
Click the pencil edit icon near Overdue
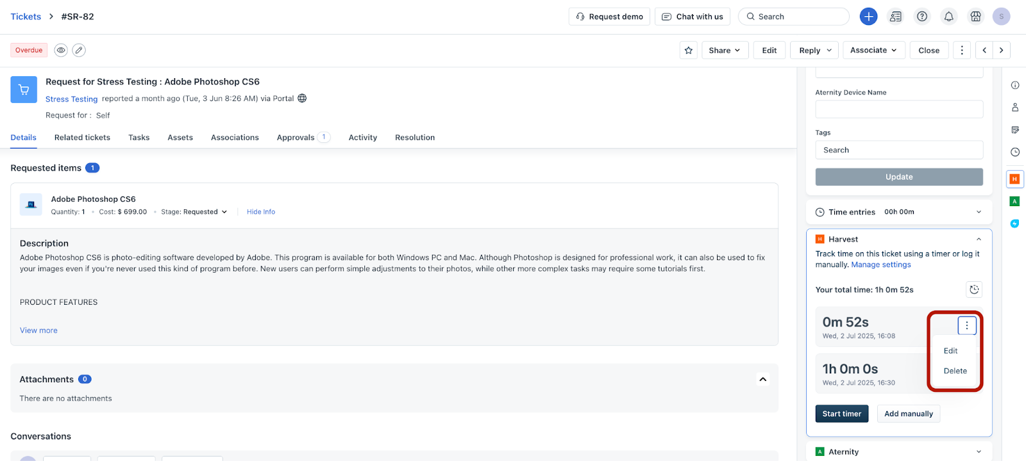pyautogui.click(x=79, y=50)
